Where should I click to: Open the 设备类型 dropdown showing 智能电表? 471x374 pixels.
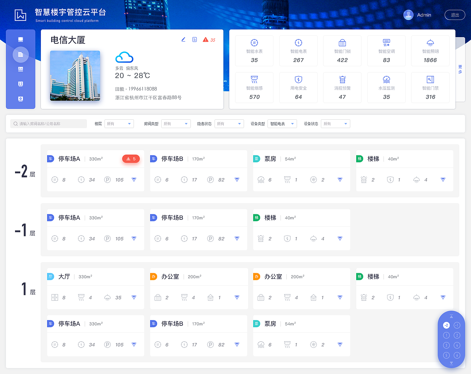click(283, 124)
